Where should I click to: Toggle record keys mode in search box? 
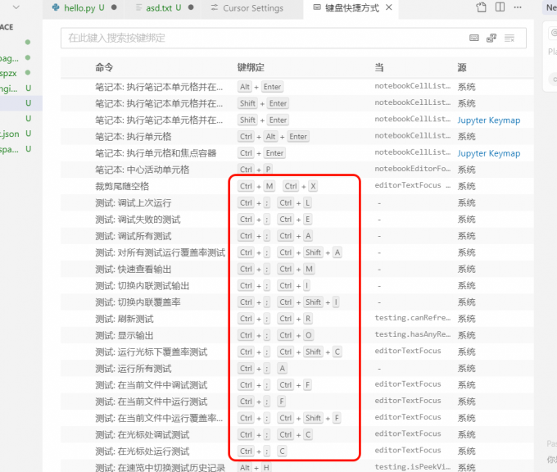(x=474, y=38)
